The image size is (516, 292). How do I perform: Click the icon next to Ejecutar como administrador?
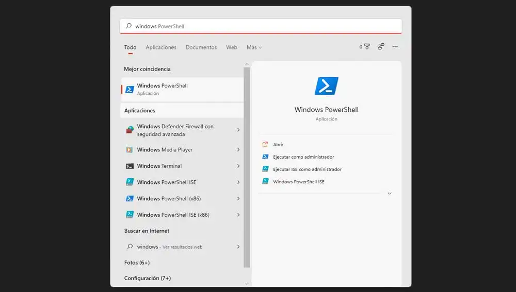click(265, 157)
